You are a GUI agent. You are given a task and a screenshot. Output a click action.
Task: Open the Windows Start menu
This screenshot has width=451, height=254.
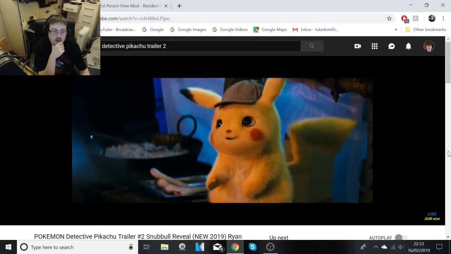8,247
